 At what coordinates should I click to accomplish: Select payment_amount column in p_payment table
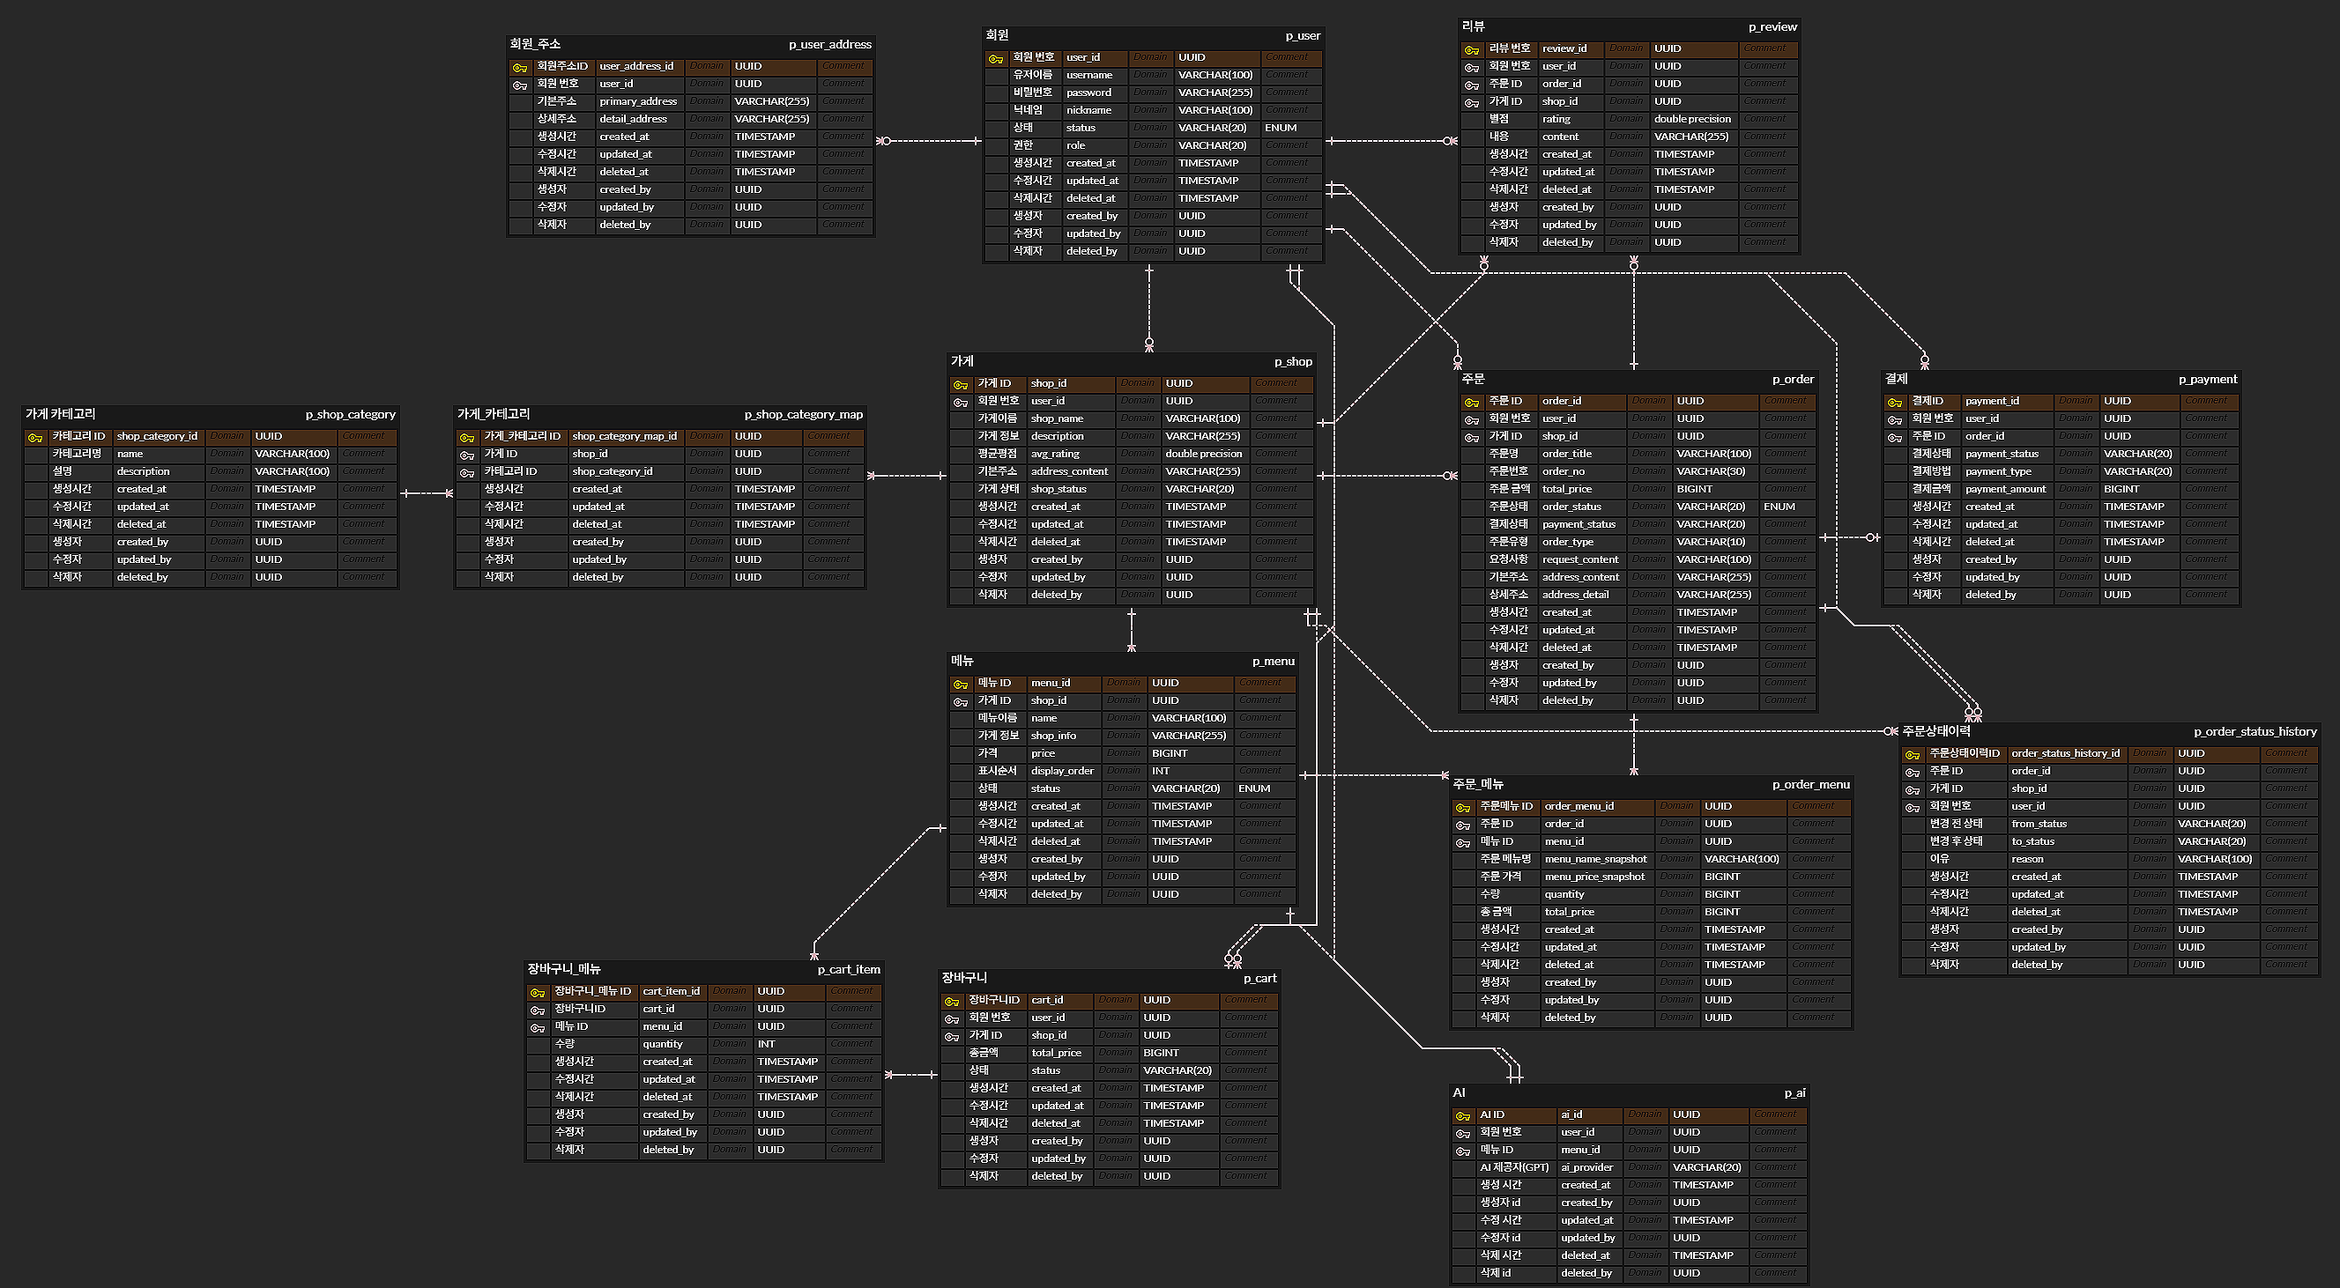click(x=2005, y=490)
